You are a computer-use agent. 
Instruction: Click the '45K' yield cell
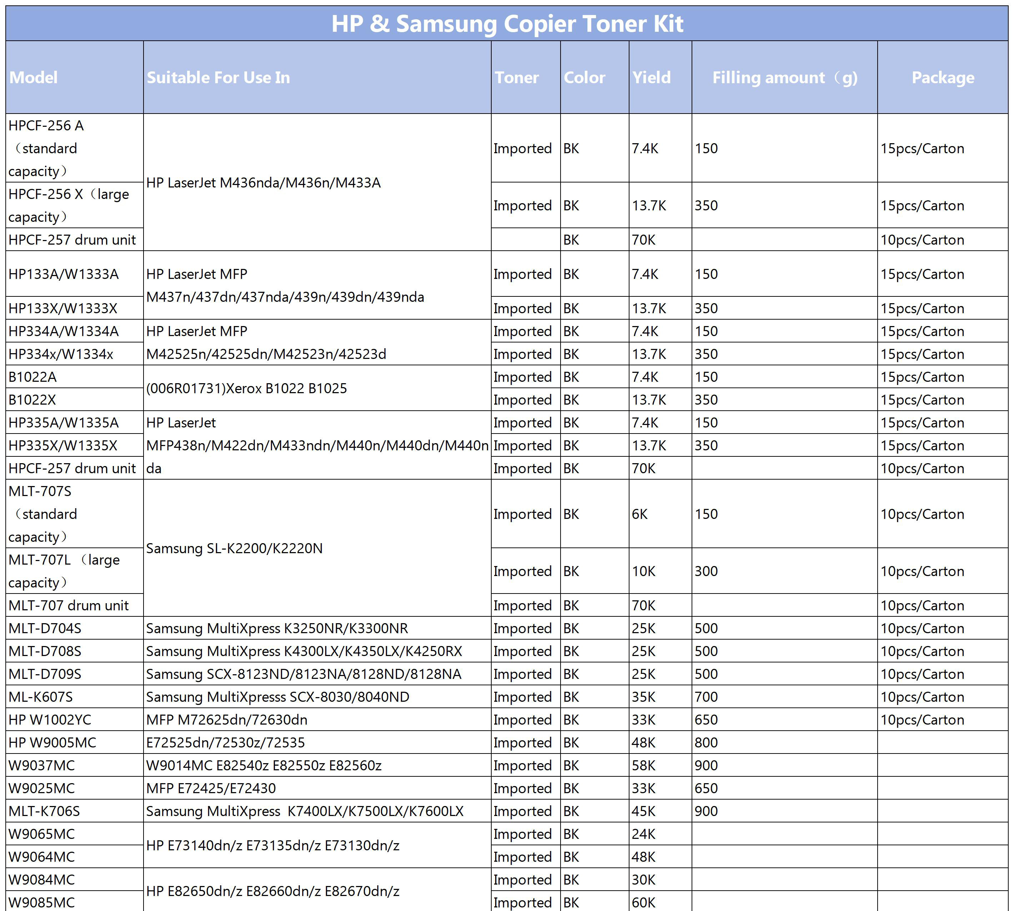[x=660, y=811]
